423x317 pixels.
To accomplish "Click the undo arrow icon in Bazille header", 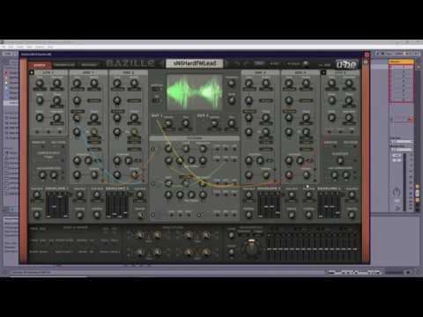I will tap(236, 63).
